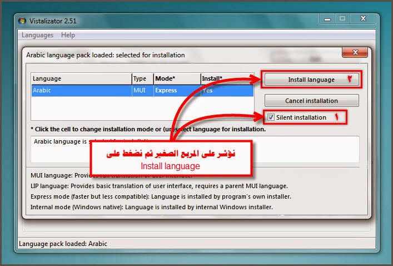The height and width of the screenshot is (266, 393).
Task: Click the Cancel installation button
Action: click(x=311, y=101)
